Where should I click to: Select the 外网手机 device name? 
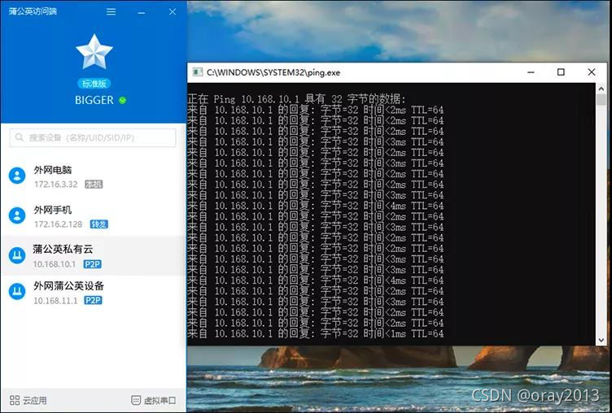pyautogui.click(x=53, y=210)
